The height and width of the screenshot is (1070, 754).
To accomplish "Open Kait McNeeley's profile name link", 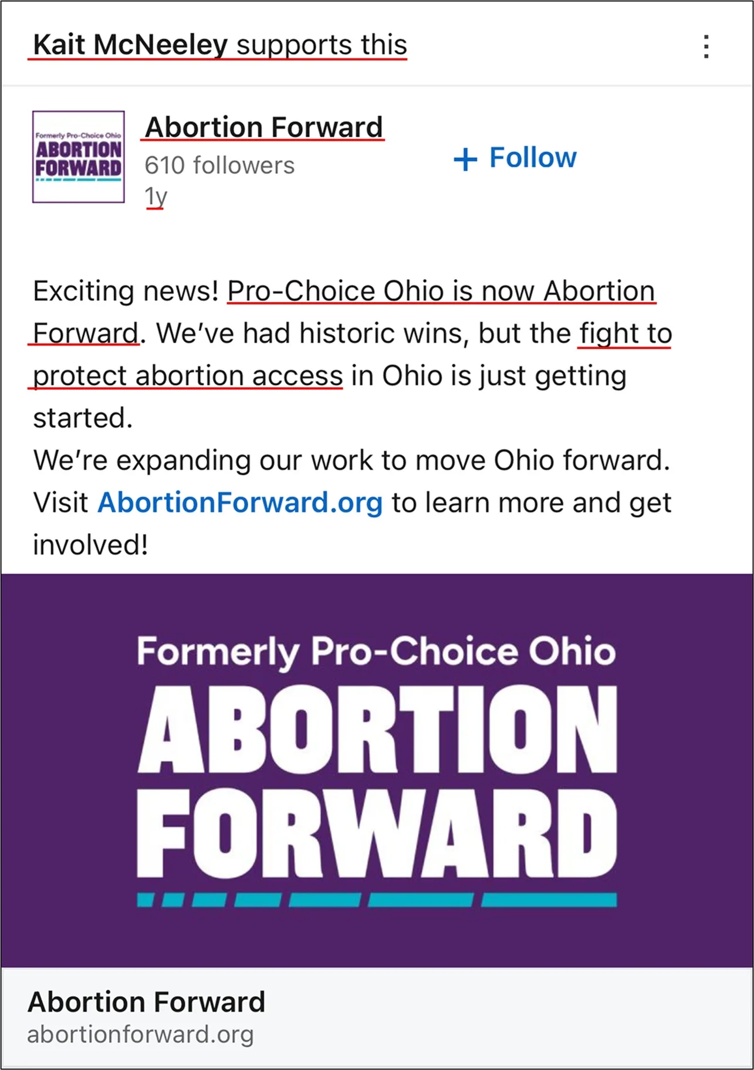I will [130, 45].
